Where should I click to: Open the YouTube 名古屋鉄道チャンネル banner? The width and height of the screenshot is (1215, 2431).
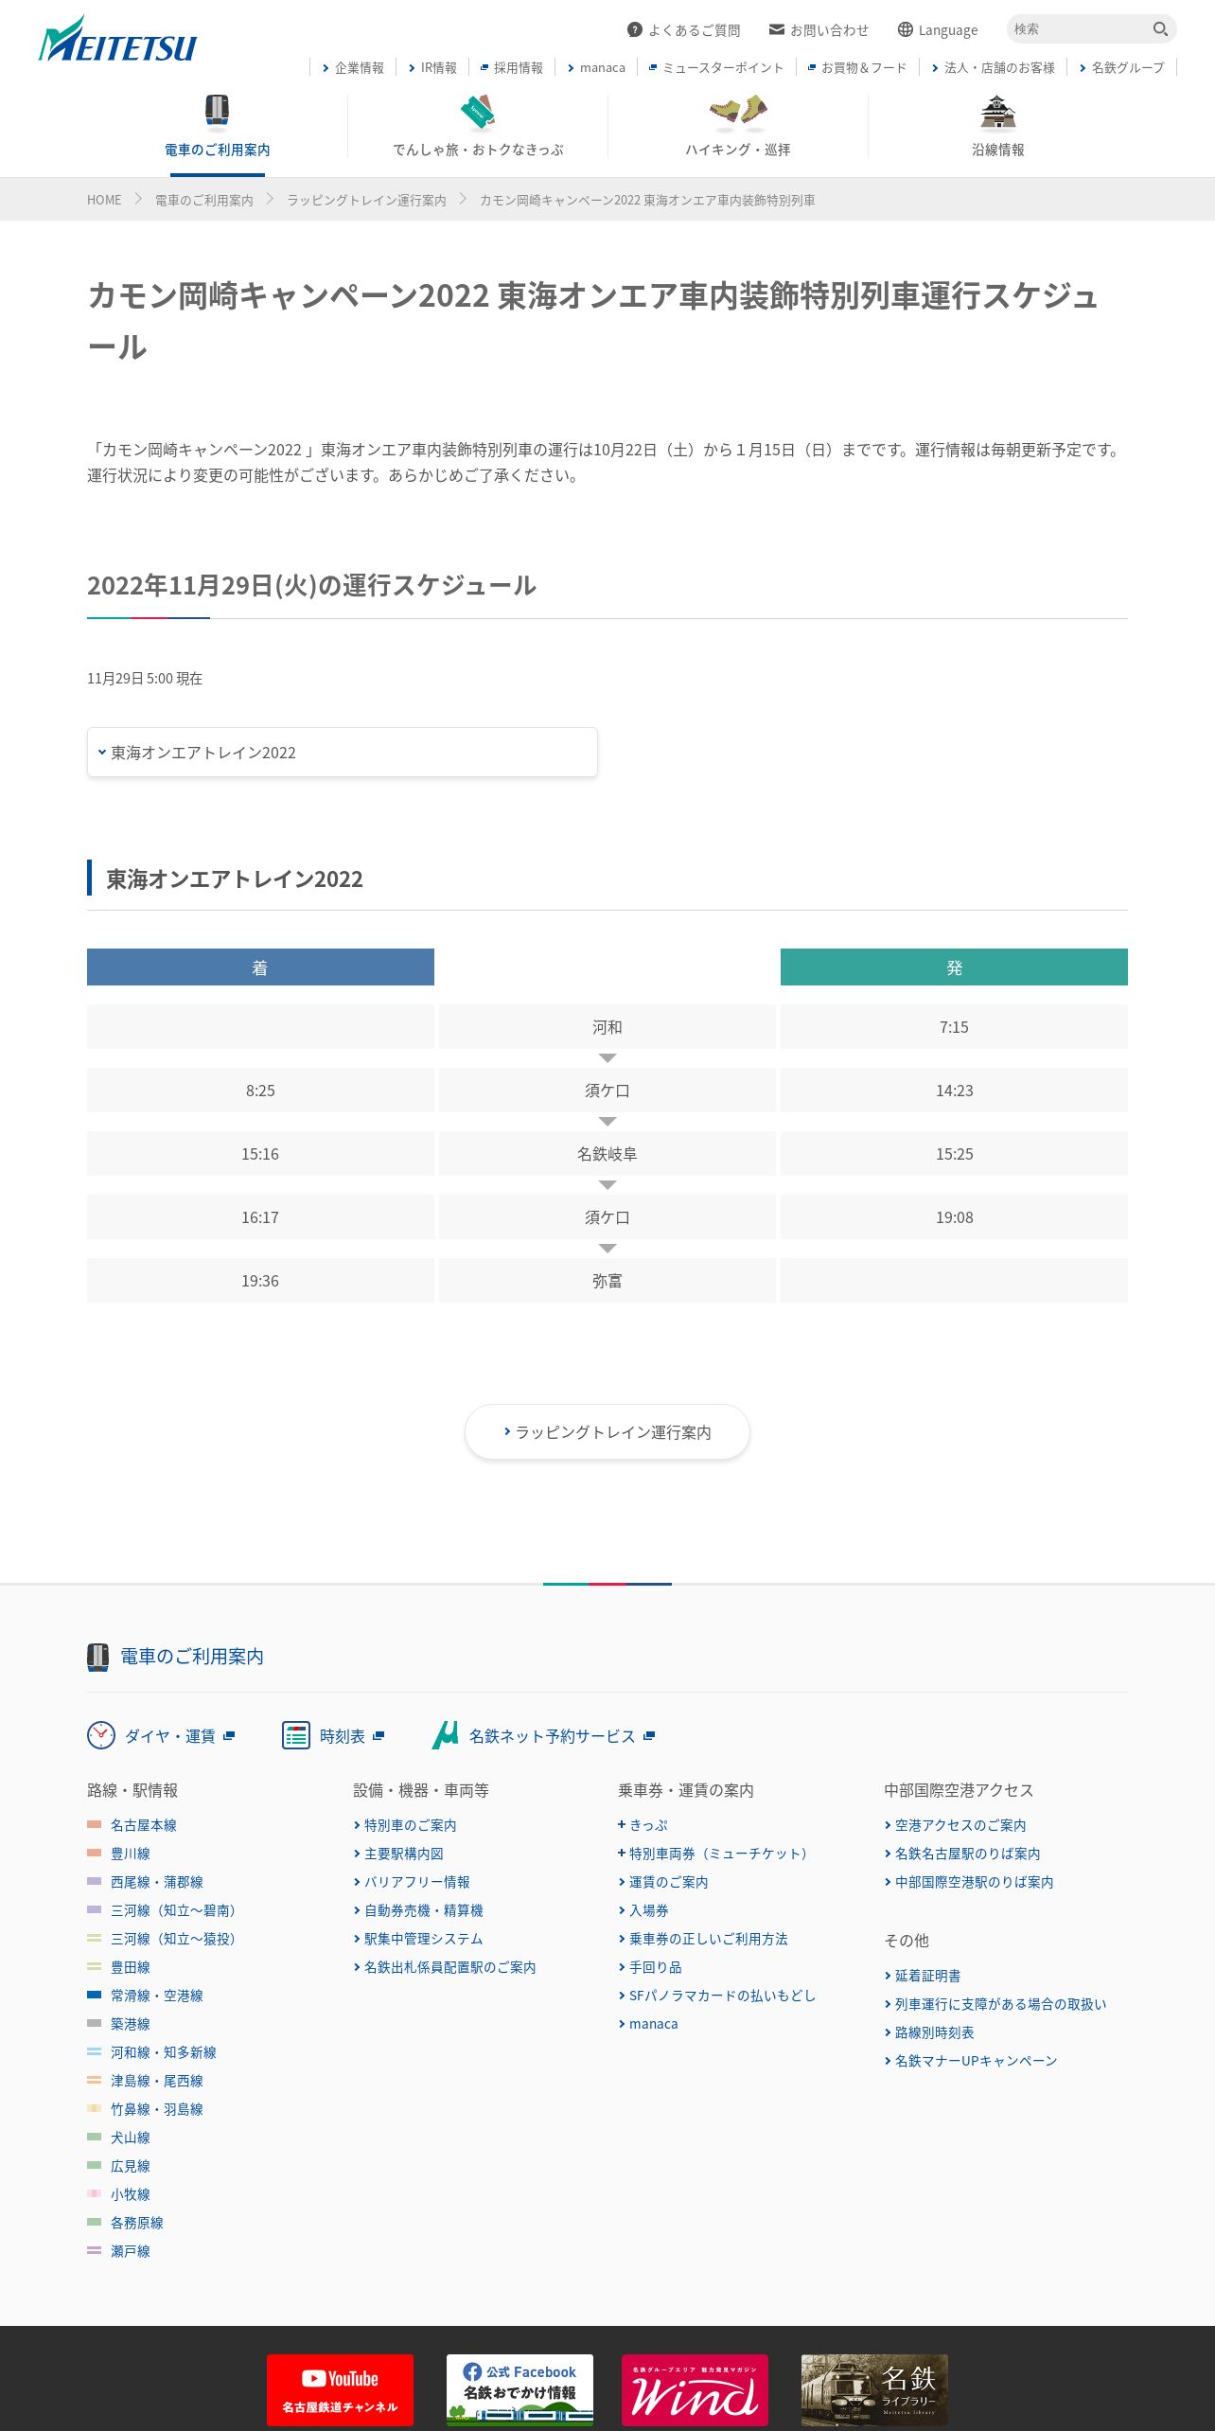coord(340,2389)
